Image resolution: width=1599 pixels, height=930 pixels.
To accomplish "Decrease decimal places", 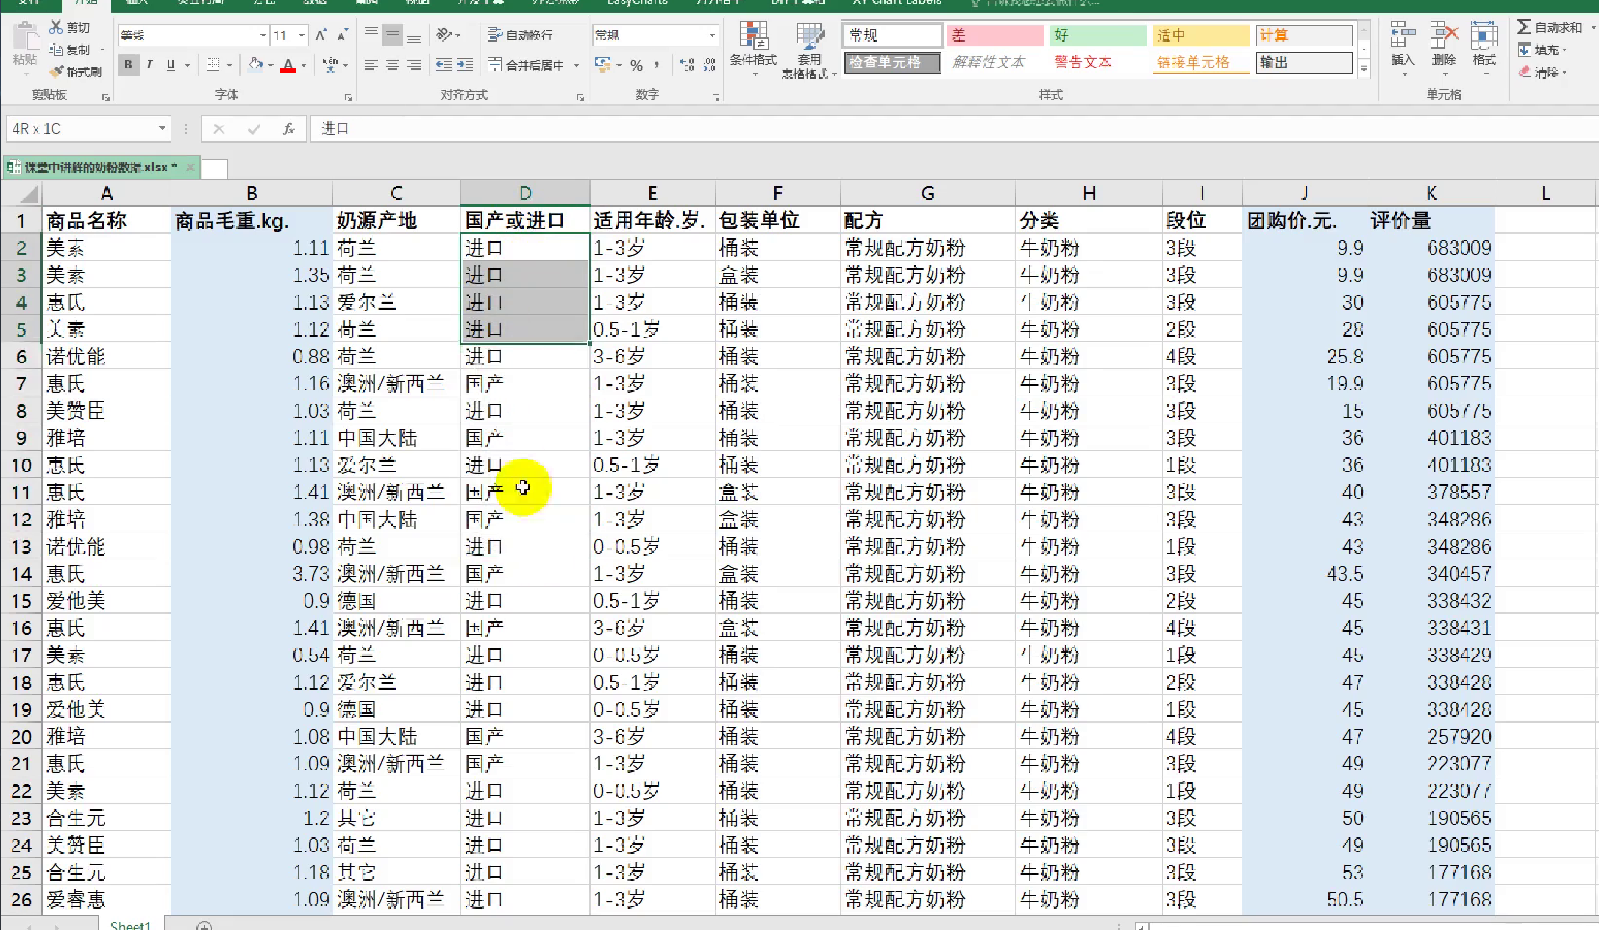I will (708, 65).
